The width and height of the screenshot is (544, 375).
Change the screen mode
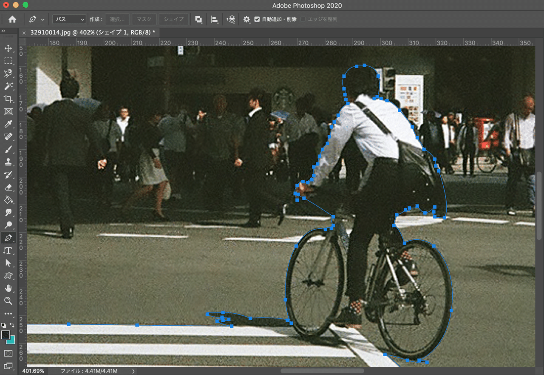point(8,366)
